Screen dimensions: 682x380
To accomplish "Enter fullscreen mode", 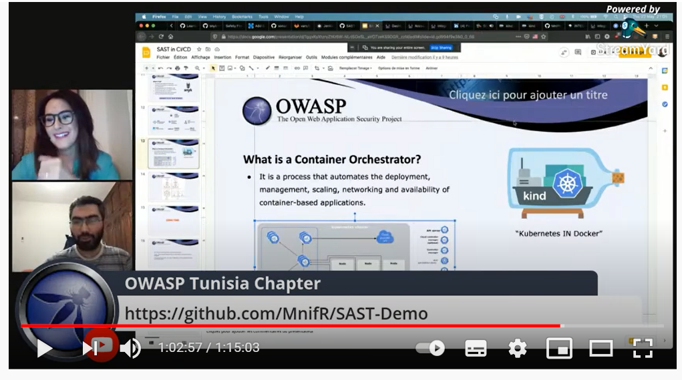I will [x=643, y=348].
